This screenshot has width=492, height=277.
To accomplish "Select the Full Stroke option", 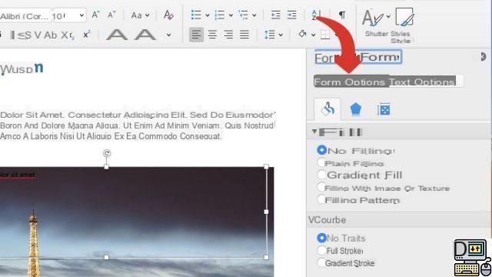I will (321, 250).
